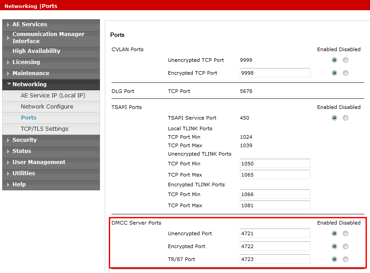Open the Network Configure page

pos(47,107)
